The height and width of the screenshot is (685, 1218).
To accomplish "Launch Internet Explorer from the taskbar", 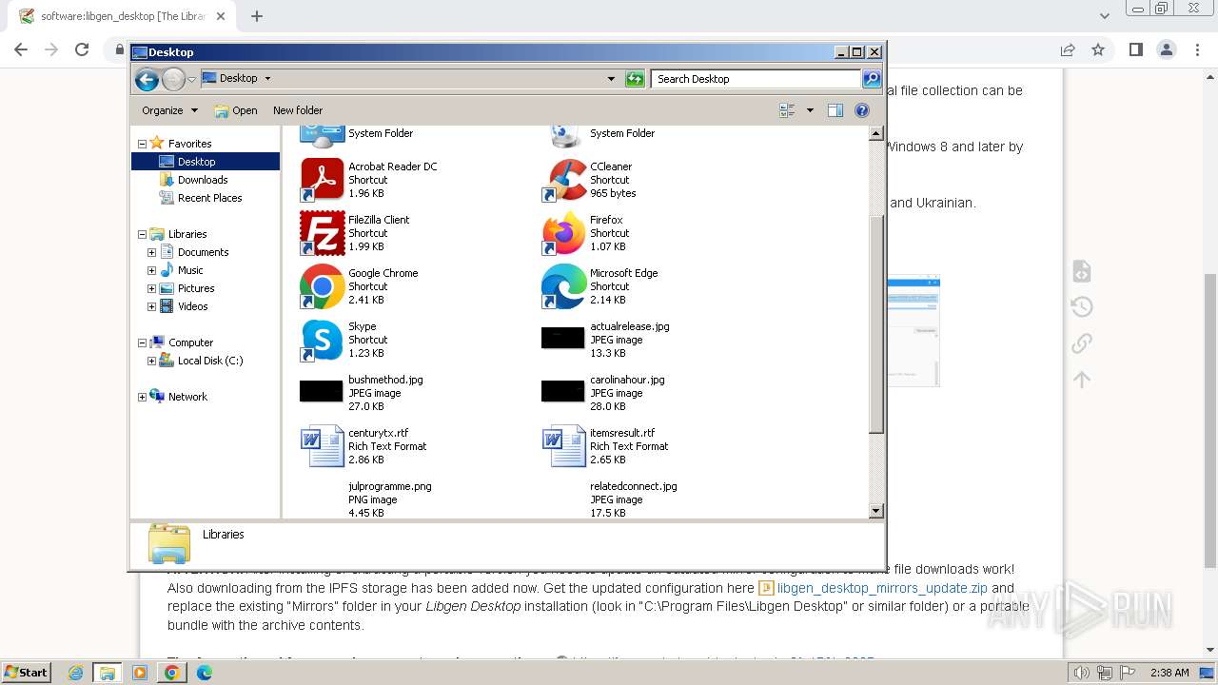I will coord(75,673).
